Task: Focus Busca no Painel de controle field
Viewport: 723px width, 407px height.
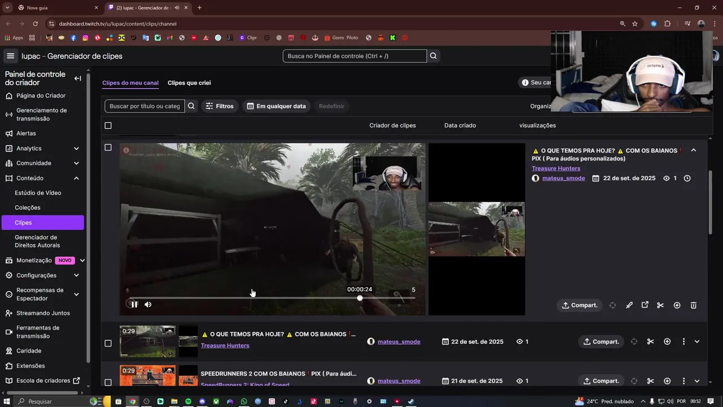Action: tap(355, 56)
